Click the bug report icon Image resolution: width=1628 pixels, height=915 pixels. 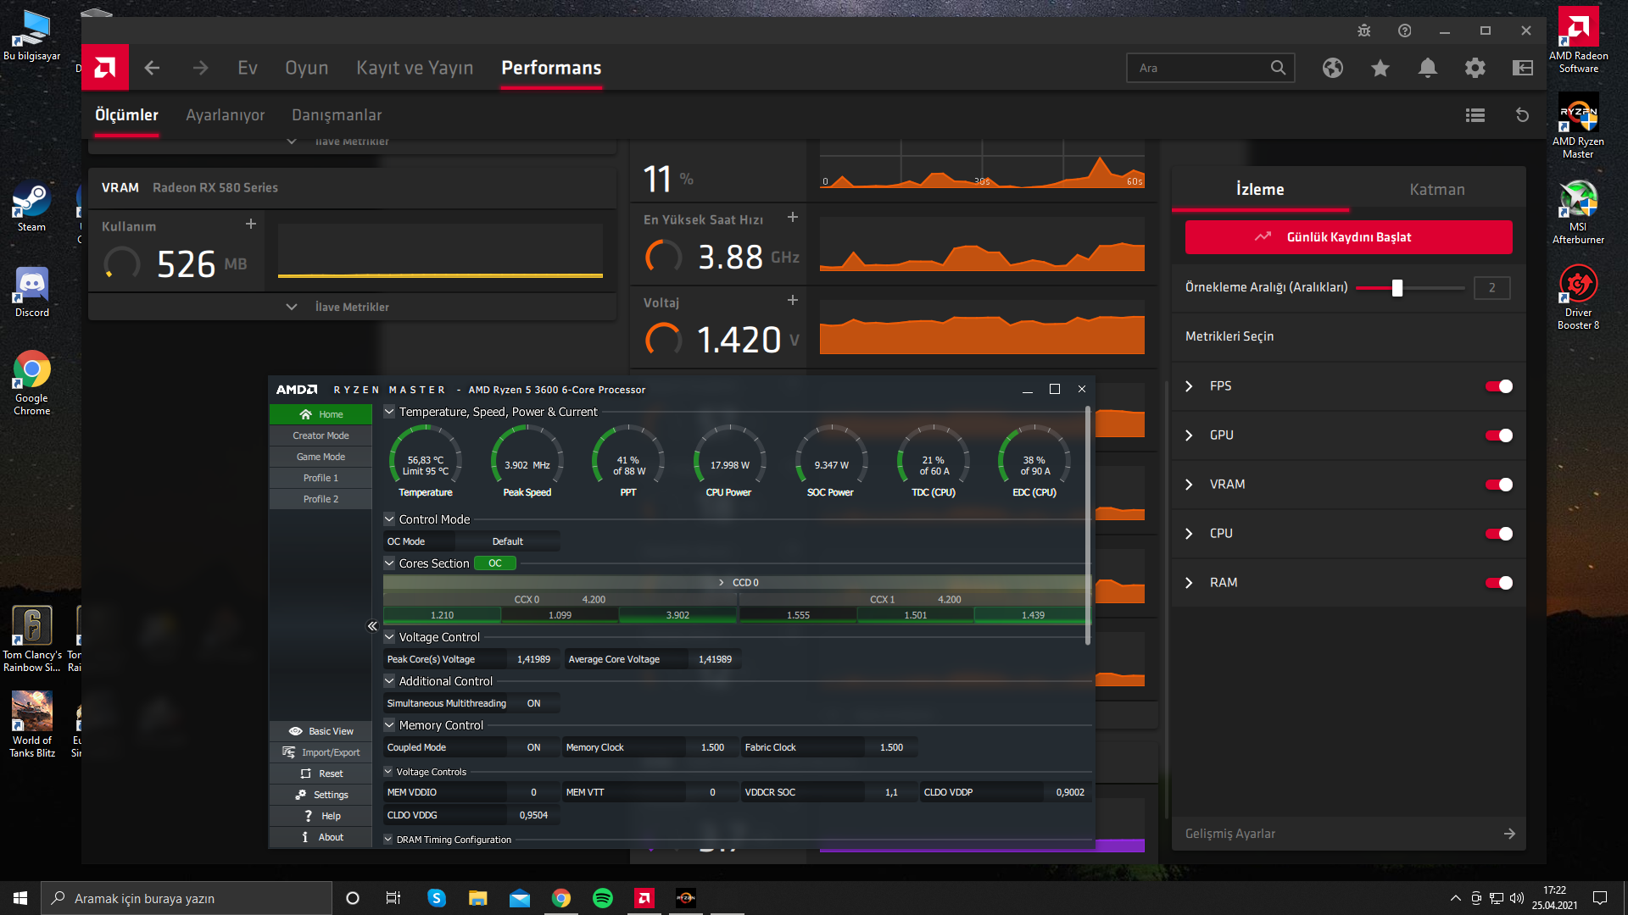[1363, 30]
